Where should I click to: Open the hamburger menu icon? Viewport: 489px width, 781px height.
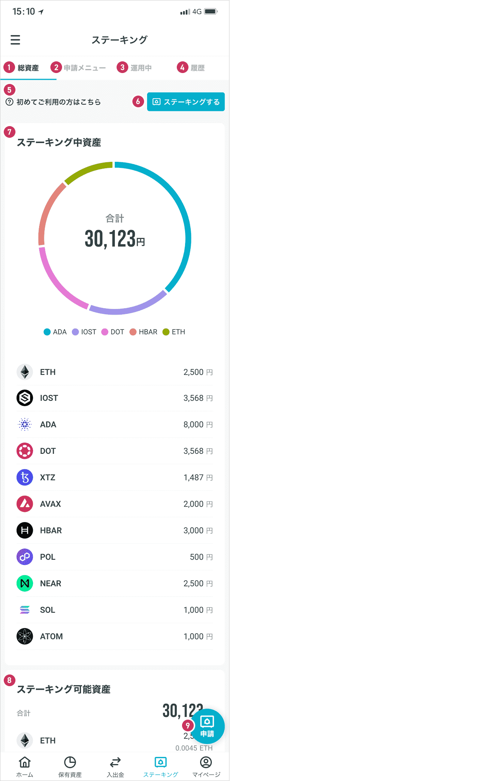coord(15,40)
